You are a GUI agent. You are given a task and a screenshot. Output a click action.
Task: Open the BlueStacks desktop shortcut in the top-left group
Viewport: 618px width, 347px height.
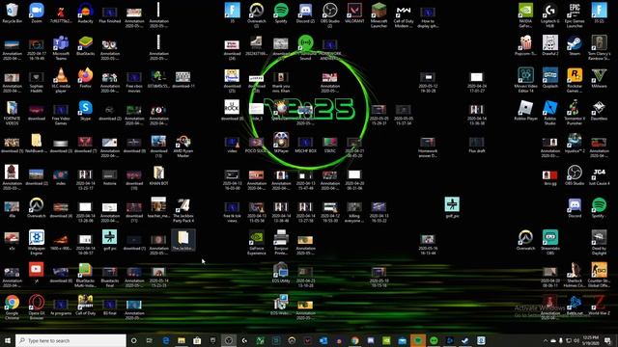[x=85, y=45]
